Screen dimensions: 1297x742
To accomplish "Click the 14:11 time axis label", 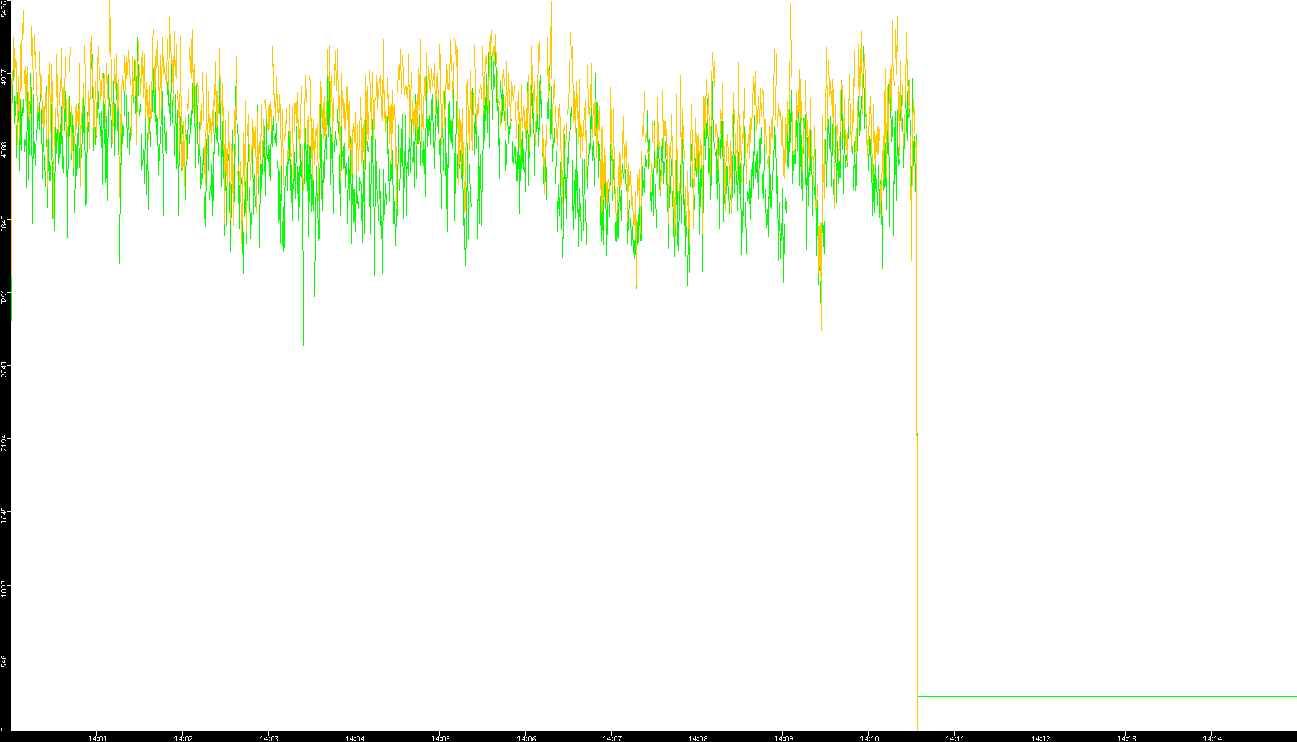I will click(x=955, y=738).
